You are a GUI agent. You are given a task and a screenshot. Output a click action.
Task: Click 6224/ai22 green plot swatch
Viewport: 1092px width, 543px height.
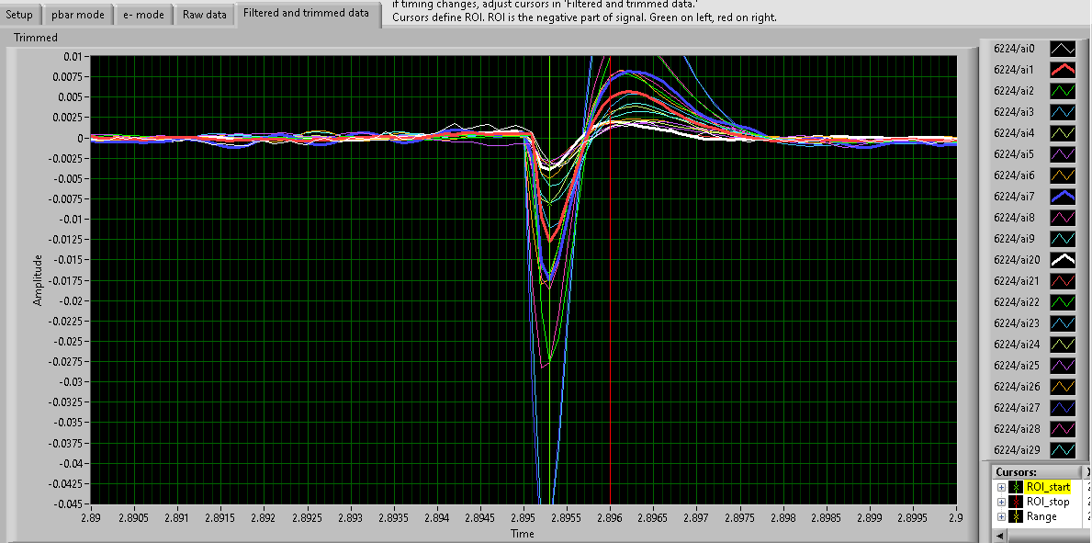(1063, 302)
